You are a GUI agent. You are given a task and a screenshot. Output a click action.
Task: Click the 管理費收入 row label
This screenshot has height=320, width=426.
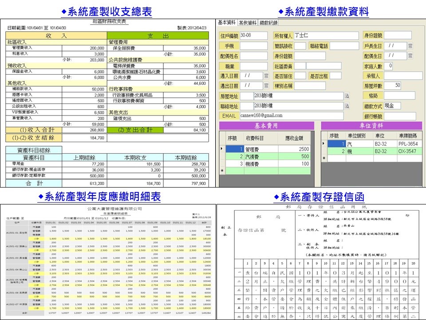click(x=22, y=48)
